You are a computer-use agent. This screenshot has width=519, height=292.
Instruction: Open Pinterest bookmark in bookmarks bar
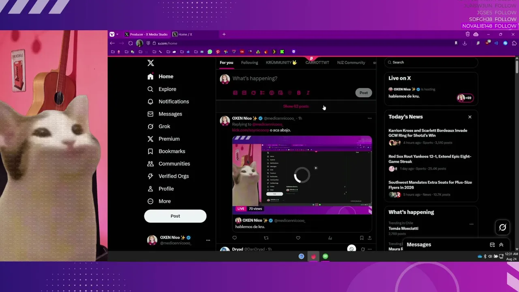tap(218, 52)
